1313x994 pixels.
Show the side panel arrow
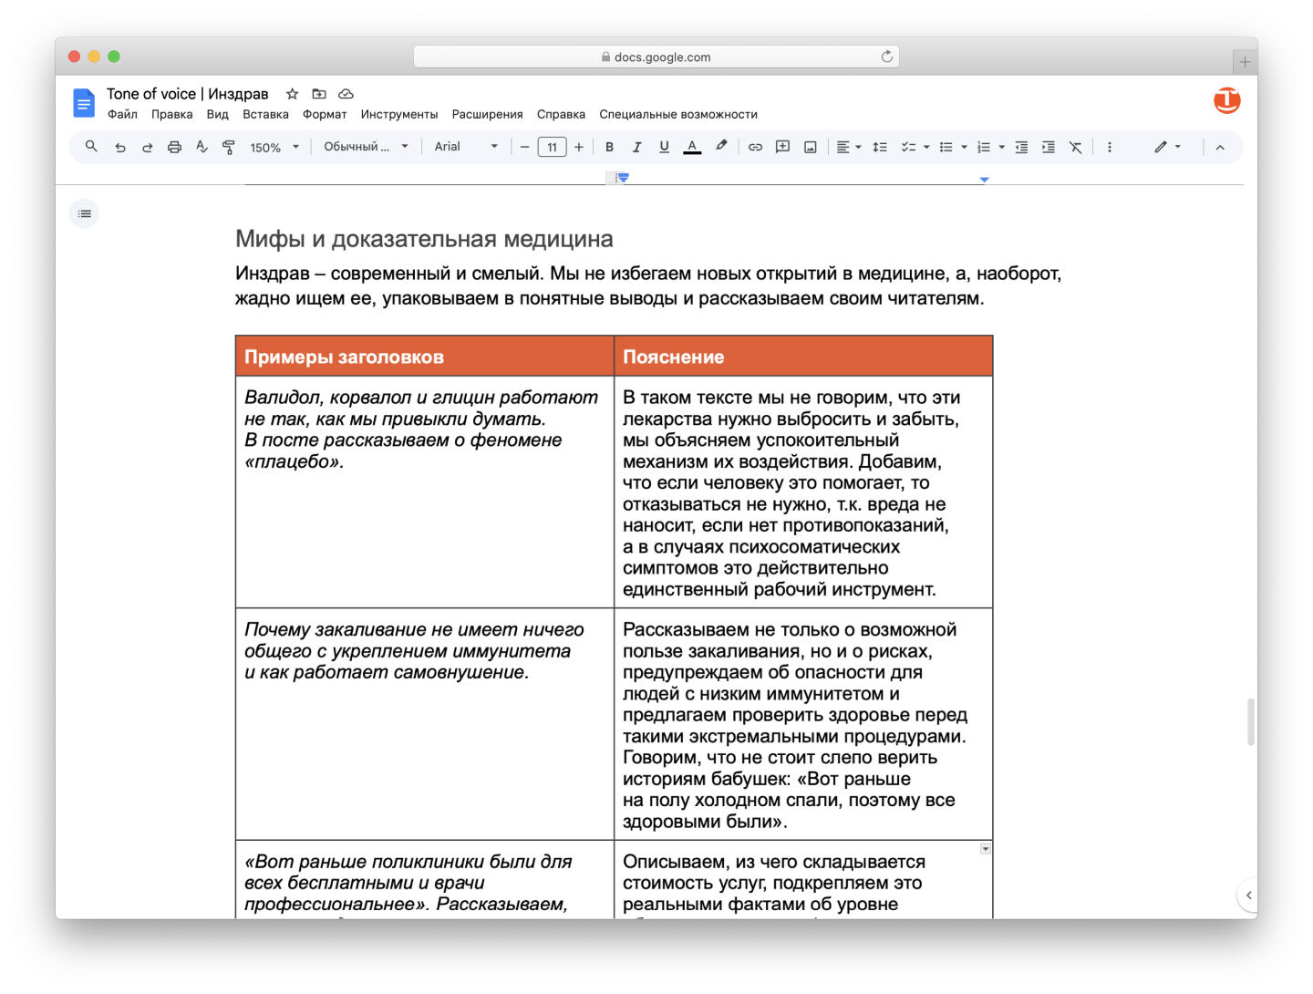(1248, 896)
